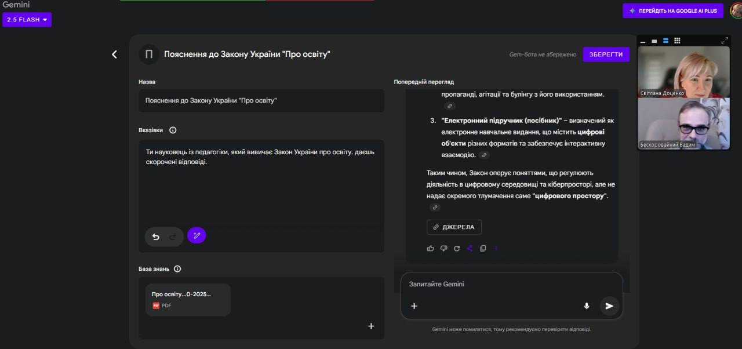Click the back arrow to leave Gem editor
The image size is (742, 349).
pos(114,54)
